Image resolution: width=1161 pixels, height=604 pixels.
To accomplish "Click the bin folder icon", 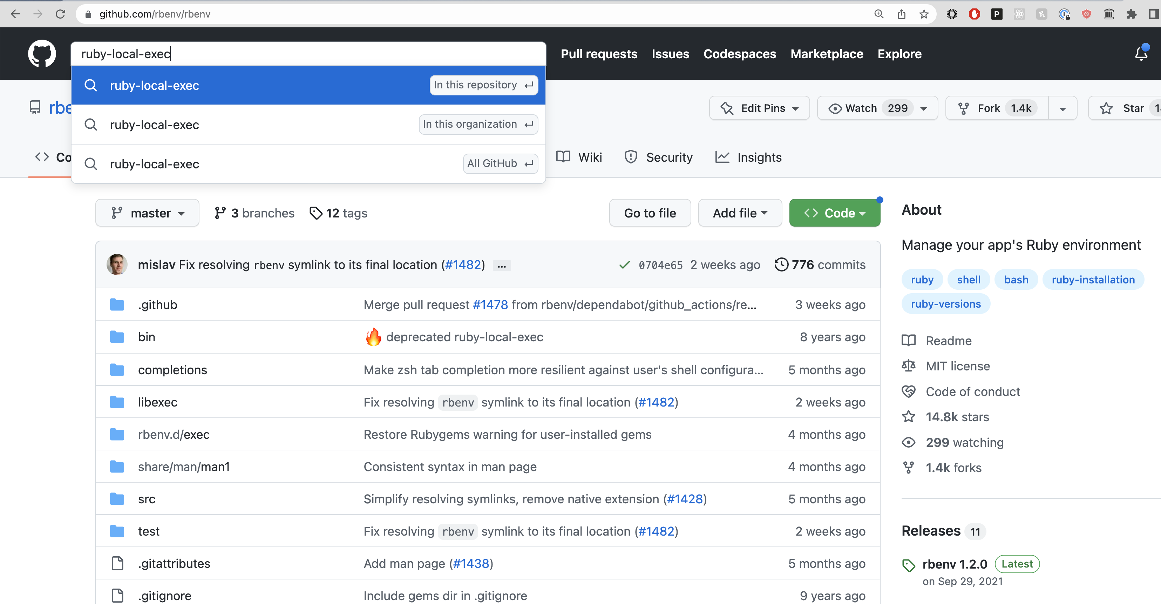I will (x=117, y=337).
